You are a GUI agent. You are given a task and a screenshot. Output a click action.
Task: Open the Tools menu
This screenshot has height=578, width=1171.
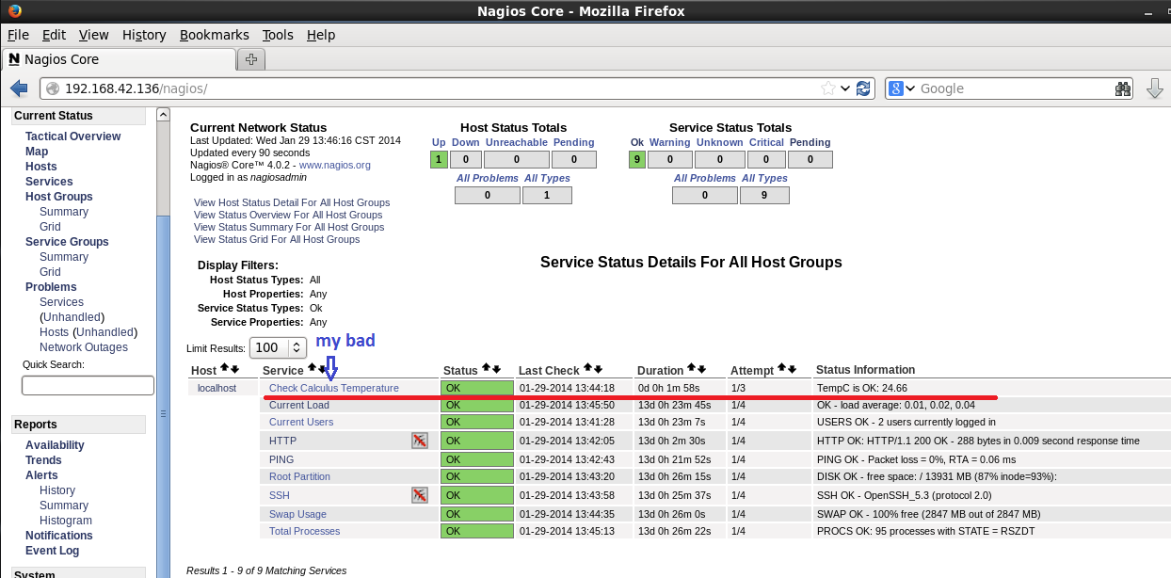278,35
